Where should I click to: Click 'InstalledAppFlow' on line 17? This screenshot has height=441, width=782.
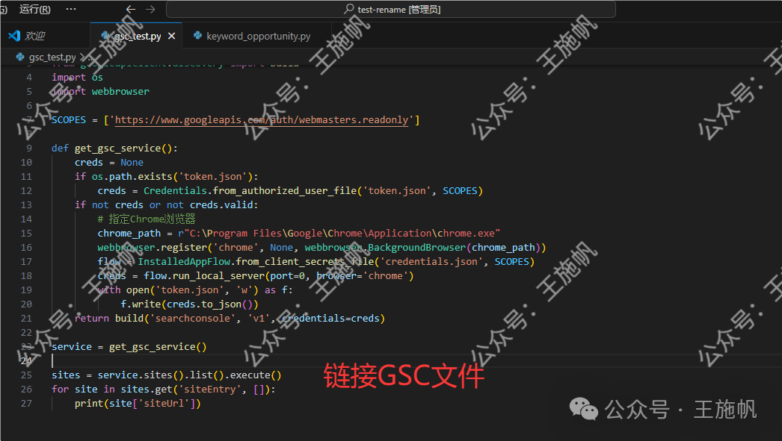(184, 262)
